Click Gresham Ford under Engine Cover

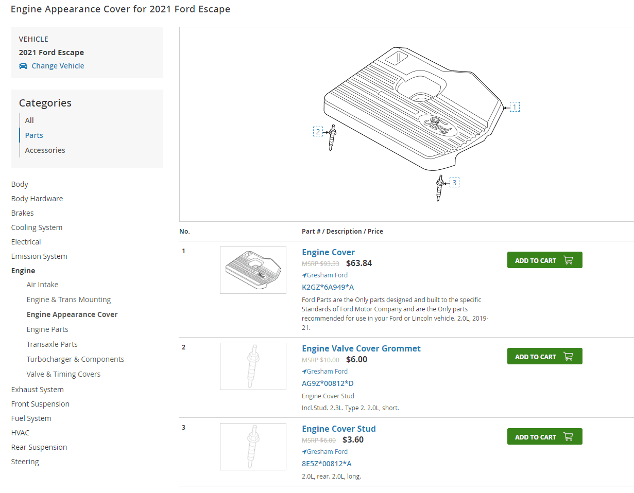[x=327, y=275]
